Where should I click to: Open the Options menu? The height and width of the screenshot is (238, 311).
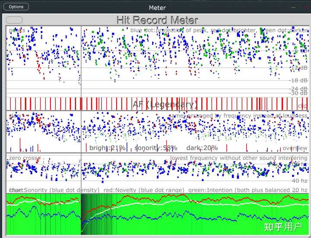coord(16,7)
